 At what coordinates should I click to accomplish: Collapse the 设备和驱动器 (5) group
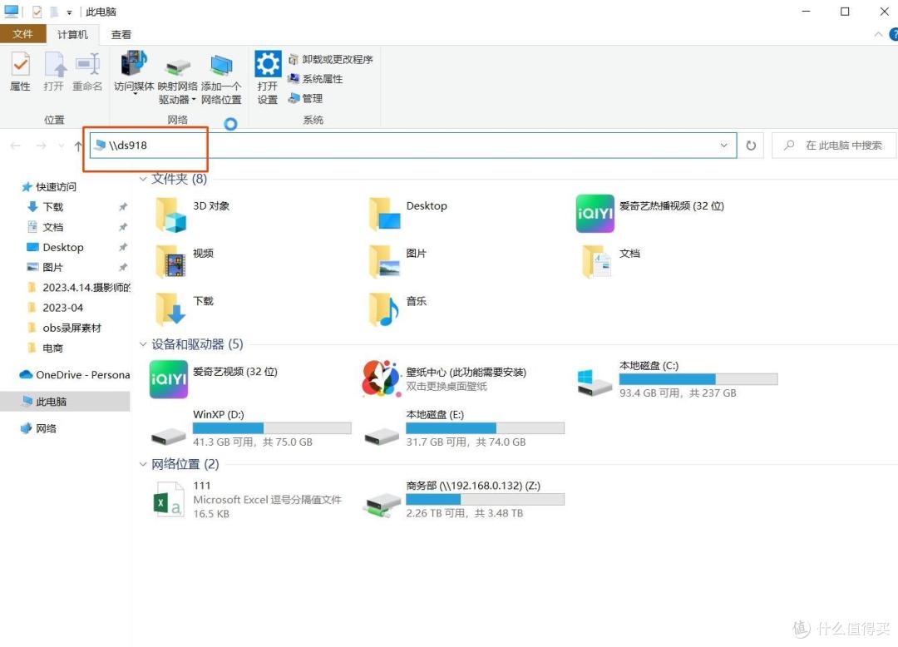tap(143, 344)
